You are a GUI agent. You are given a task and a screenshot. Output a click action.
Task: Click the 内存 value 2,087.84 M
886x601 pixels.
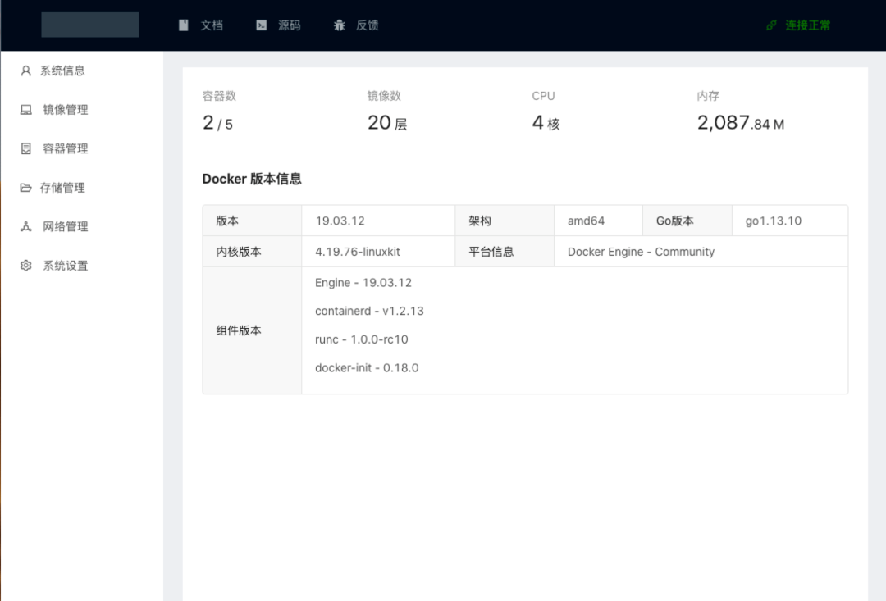tap(740, 123)
